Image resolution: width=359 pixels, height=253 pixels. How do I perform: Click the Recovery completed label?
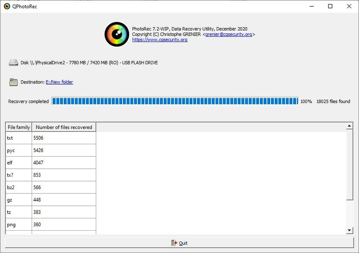(28, 101)
